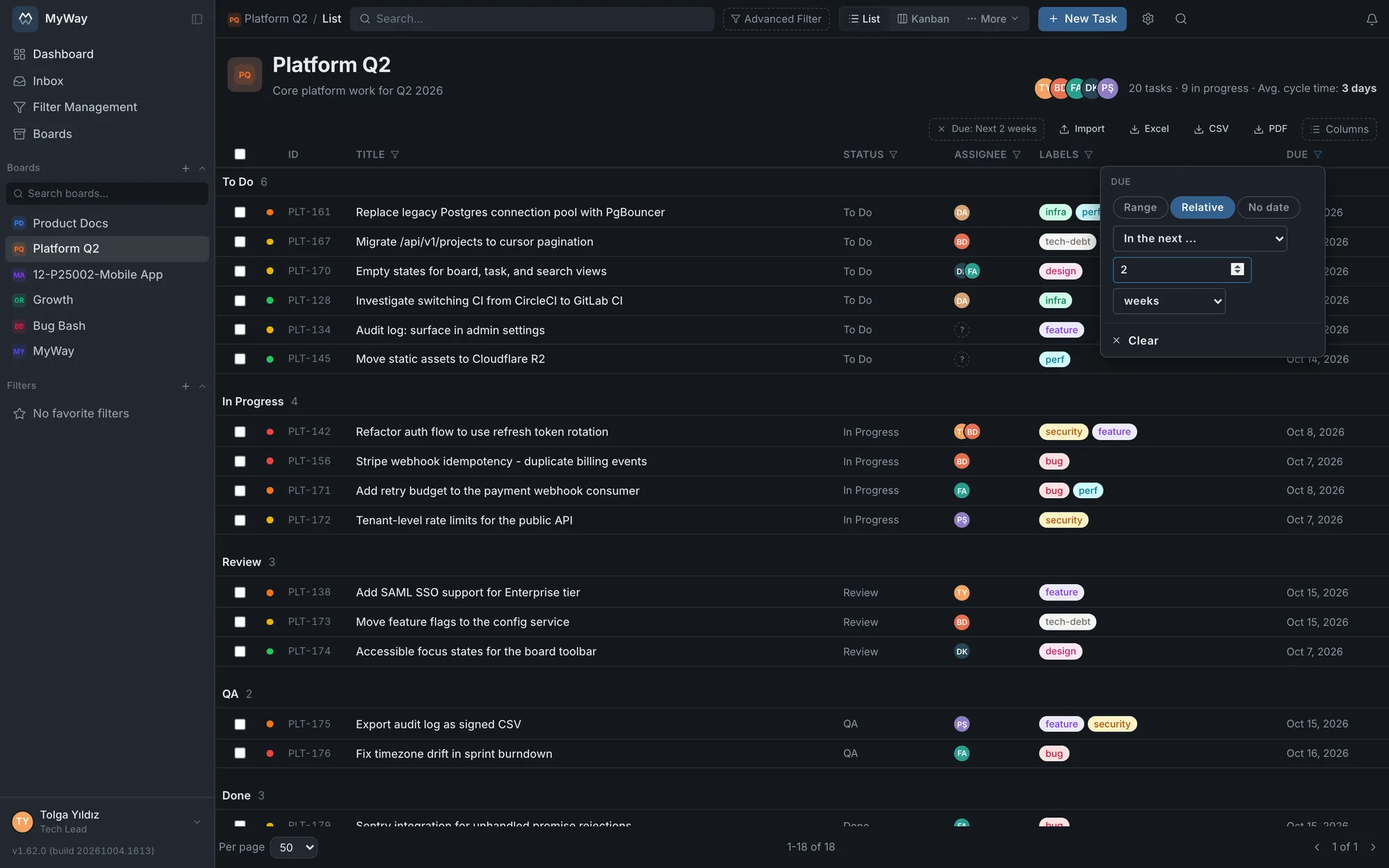Remove the Due: Next 2 weeks chip
This screenshot has height=868, width=1389.
coord(941,129)
